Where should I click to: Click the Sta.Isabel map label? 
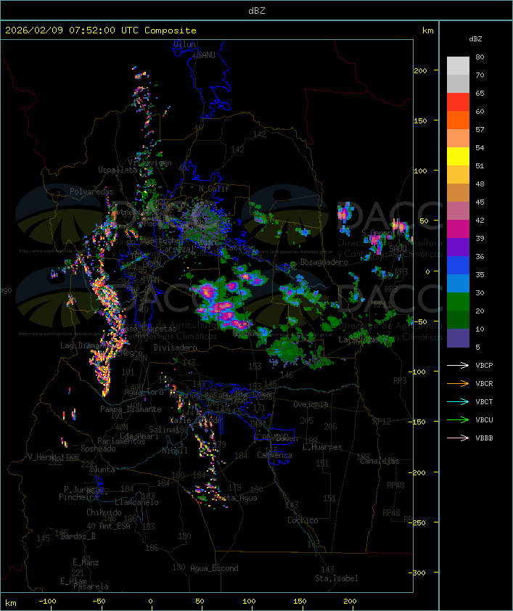336,578
